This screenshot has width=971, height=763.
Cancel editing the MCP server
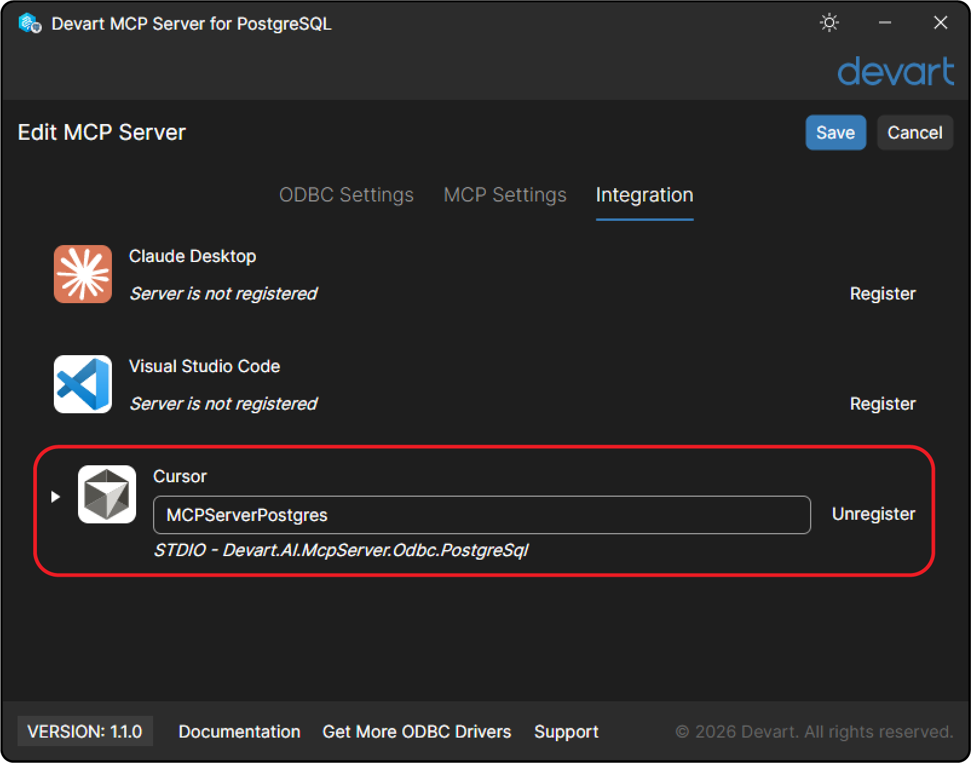point(915,133)
